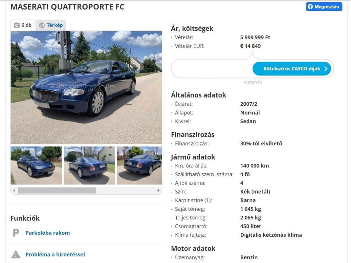This screenshot has width=351, height=263.
Task: Select third thumbnail showing rear view
Action: 140,165
